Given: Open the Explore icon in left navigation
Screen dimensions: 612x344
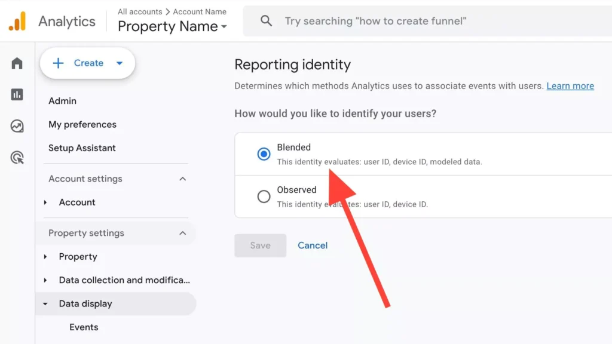Looking at the screenshot, I should (16, 126).
